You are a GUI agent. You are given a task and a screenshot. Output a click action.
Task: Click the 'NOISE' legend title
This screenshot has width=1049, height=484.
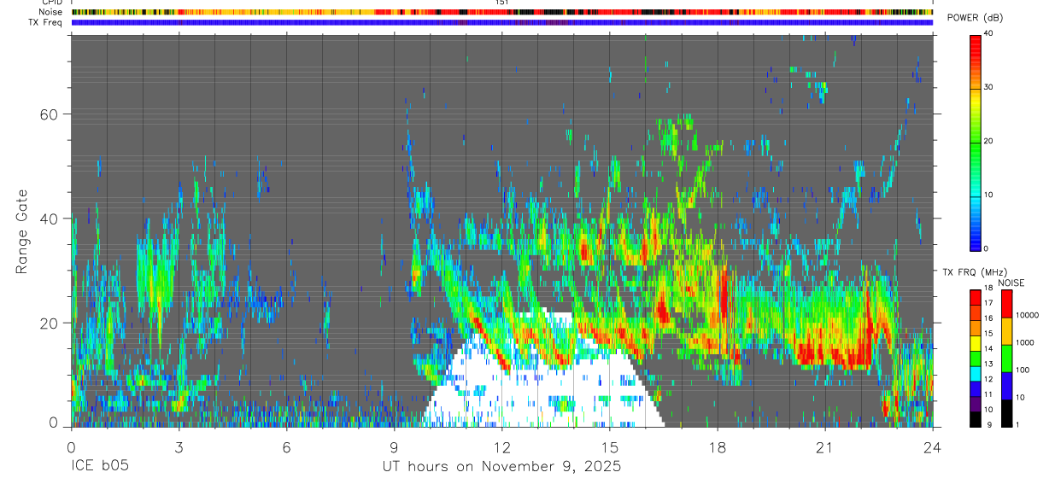[x=1011, y=283]
